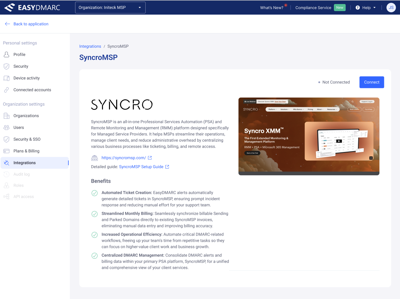Click the EasyDMARC logo
This screenshot has width=400, height=299.
(x=32, y=7)
